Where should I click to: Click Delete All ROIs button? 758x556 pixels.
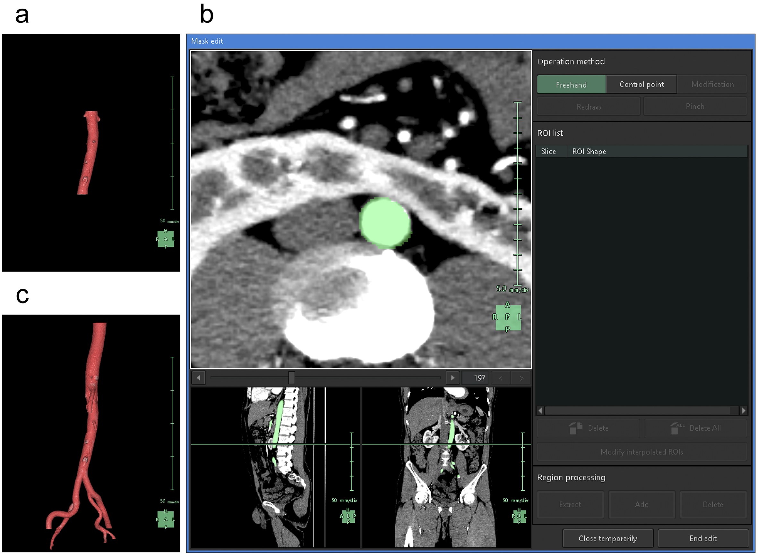pyautogui.click(x=695, y=428)
